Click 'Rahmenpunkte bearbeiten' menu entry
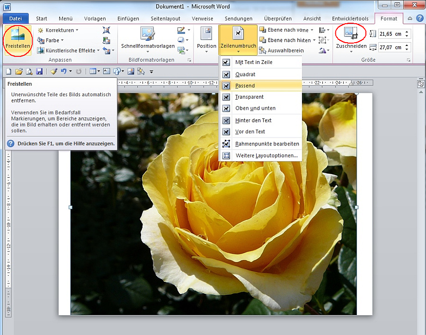 coord(267,144)
